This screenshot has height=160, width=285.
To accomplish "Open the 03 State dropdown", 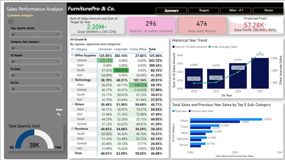I will coord(36,75).
